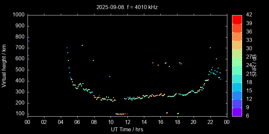Click the 1000 tick label on height axis
This screenshot has width=269, height=134.
pos(18,15)
